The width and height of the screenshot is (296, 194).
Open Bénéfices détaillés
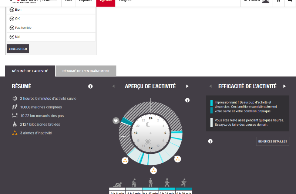pyautogui.click(x=272, y=141)
